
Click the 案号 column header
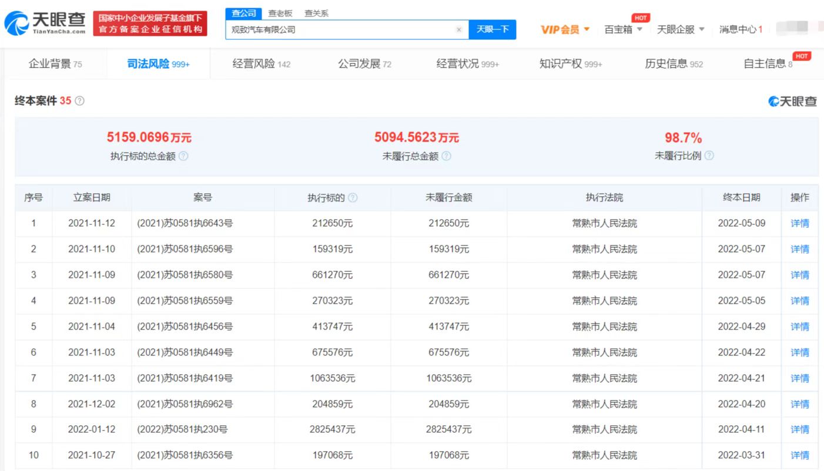tap(203, 198)
